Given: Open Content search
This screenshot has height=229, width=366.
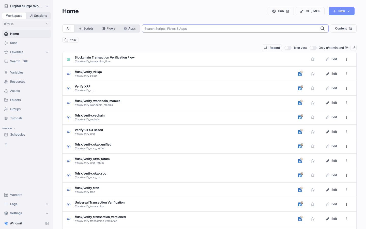Looking at the screenshot, I should [x=344, y=28].
